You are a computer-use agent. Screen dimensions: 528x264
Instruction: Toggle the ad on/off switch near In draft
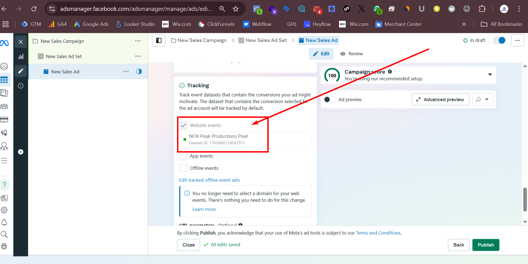499,41
